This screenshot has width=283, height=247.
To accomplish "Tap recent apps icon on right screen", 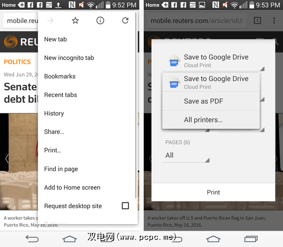I will tap(251, 239).
